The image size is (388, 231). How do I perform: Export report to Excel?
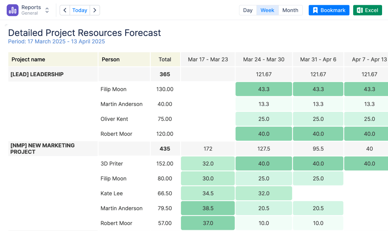368,10
